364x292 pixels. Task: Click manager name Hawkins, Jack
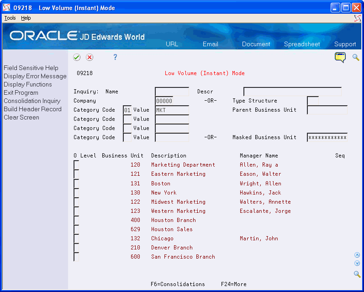tap(260, 193)
